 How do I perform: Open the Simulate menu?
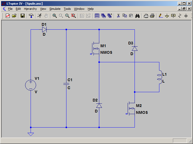click(x=55, y=9)
